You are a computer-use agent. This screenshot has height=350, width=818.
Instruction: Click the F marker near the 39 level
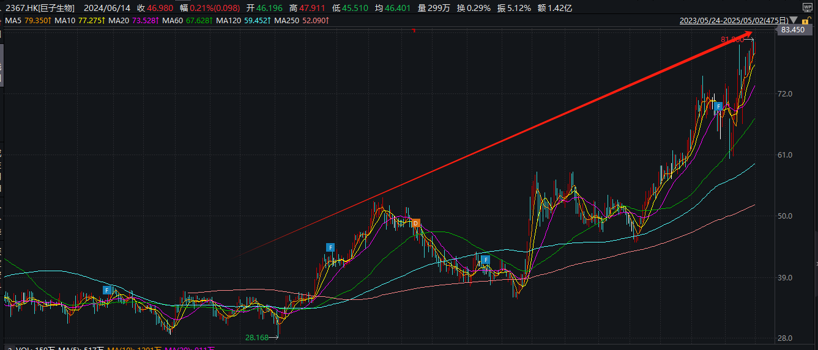point(485,260)
